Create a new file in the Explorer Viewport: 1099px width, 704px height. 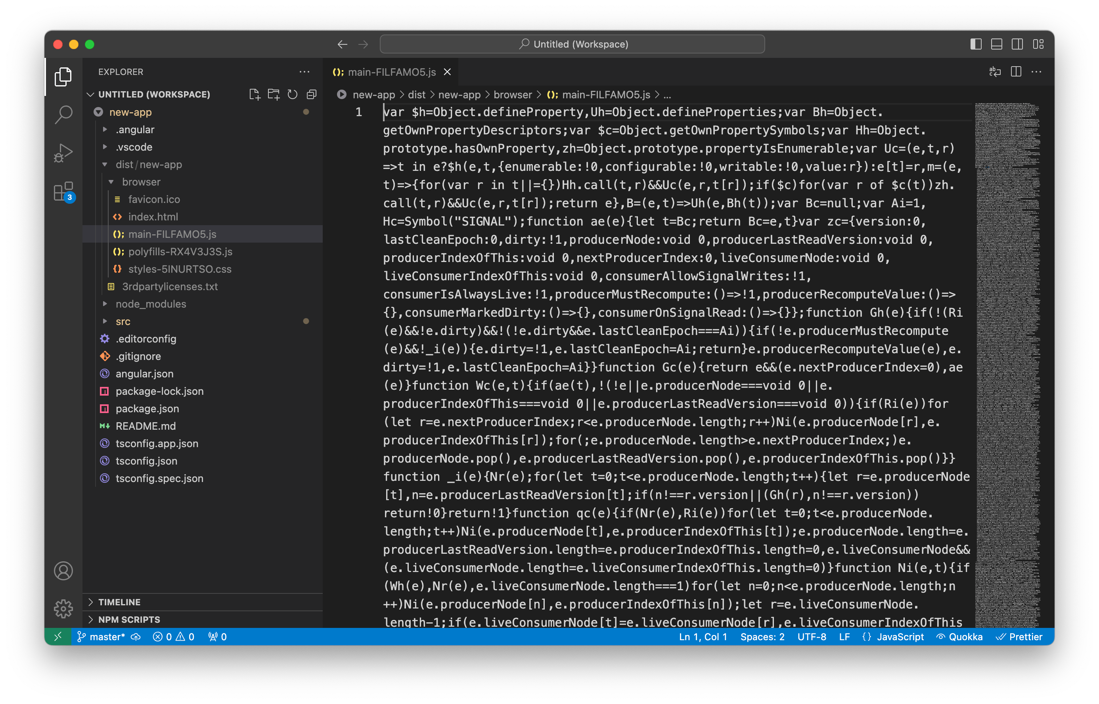click(x=255, y=94)
